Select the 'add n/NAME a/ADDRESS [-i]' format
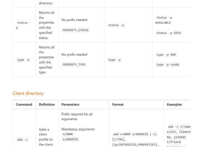This screenshot has width=198, height=147. coord(135,134)
